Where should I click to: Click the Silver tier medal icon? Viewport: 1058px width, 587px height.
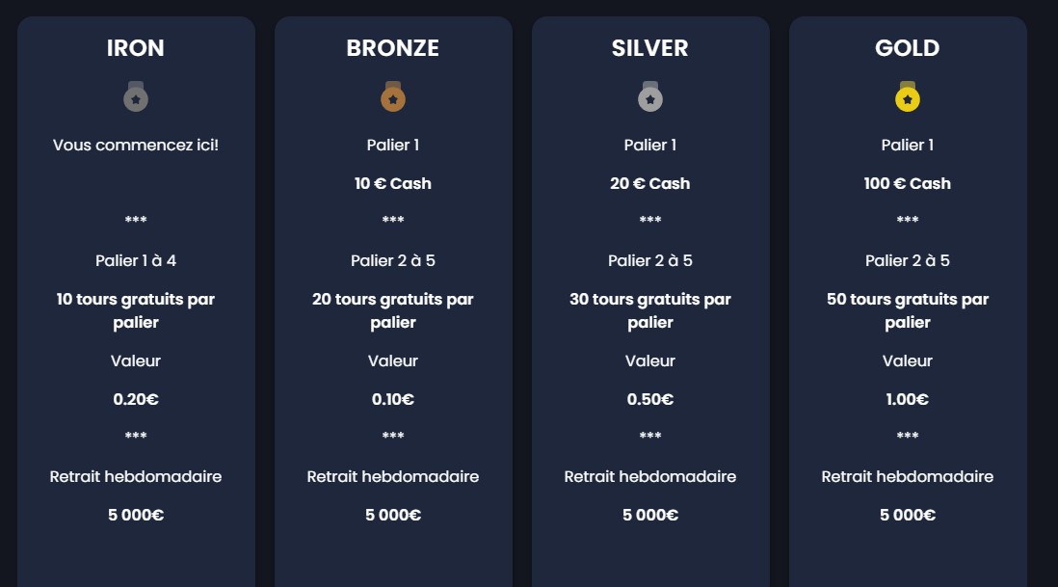click(x=649, y=97)
